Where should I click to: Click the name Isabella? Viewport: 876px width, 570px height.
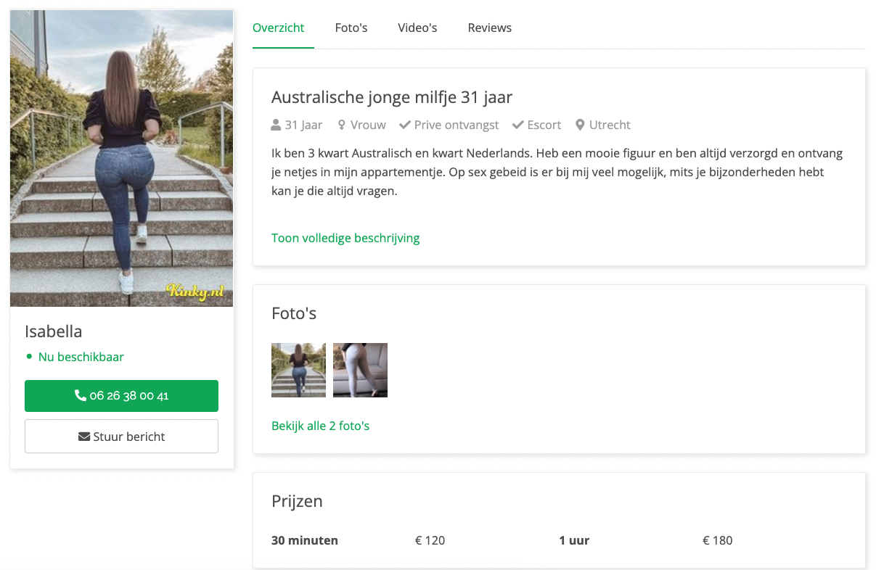click(54, 331)
